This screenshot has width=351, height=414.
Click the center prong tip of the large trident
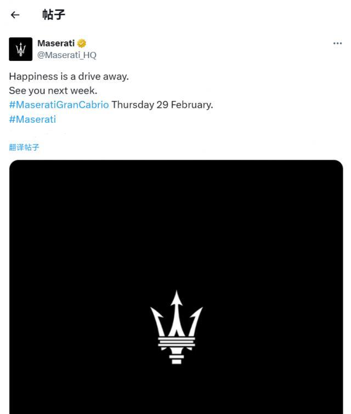point(176,296)
